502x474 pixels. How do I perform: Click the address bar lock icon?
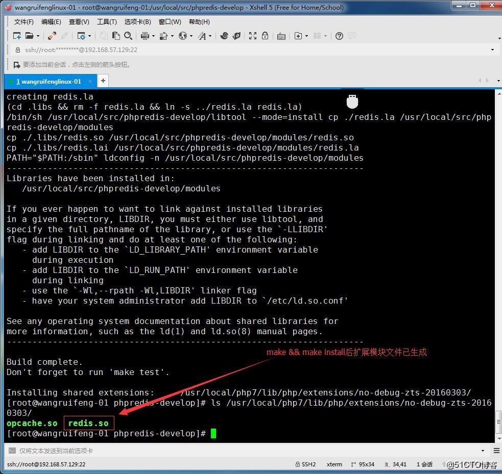point(18,50)
